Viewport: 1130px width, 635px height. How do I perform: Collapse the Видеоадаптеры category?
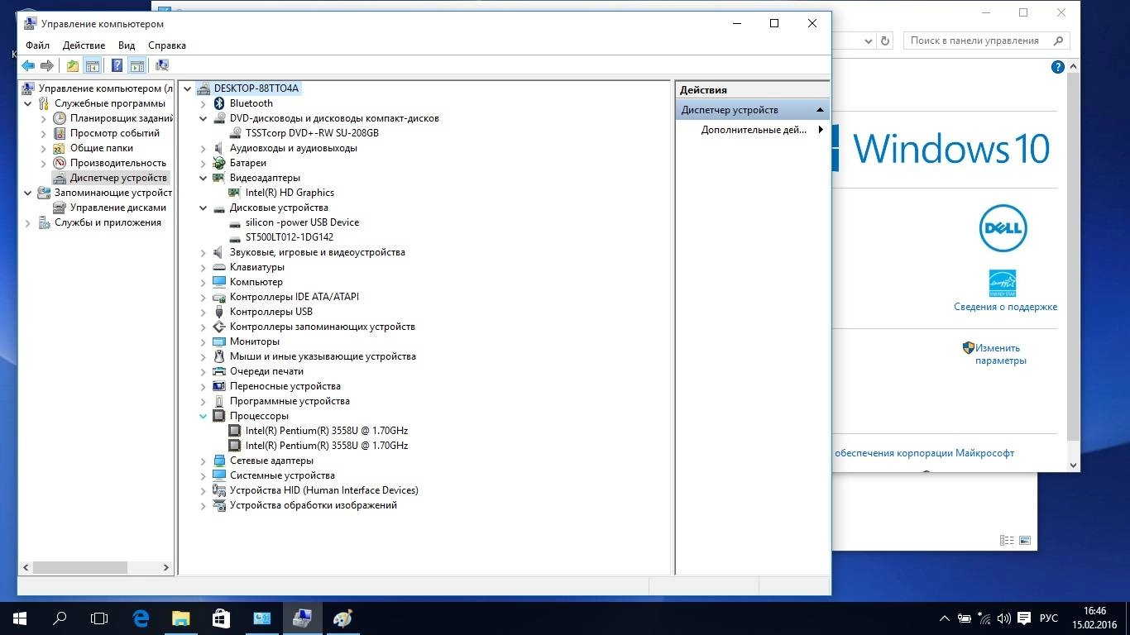click(203, 178)
